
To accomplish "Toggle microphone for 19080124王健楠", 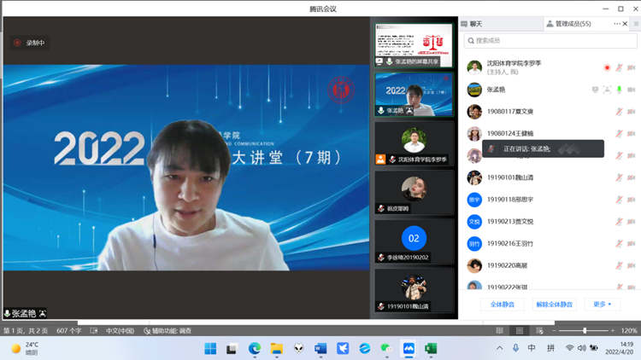I will 620,133.
